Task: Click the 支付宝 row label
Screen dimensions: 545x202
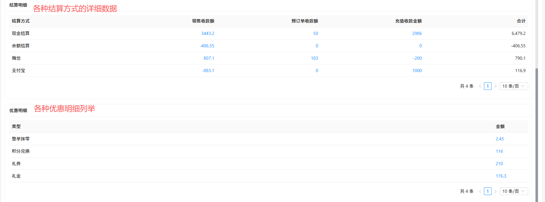Action: [18, 71]
